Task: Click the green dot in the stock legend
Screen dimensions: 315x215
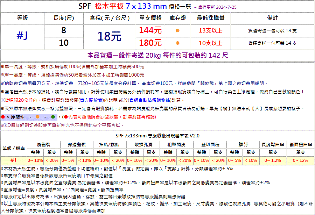Action: (53, 117)
